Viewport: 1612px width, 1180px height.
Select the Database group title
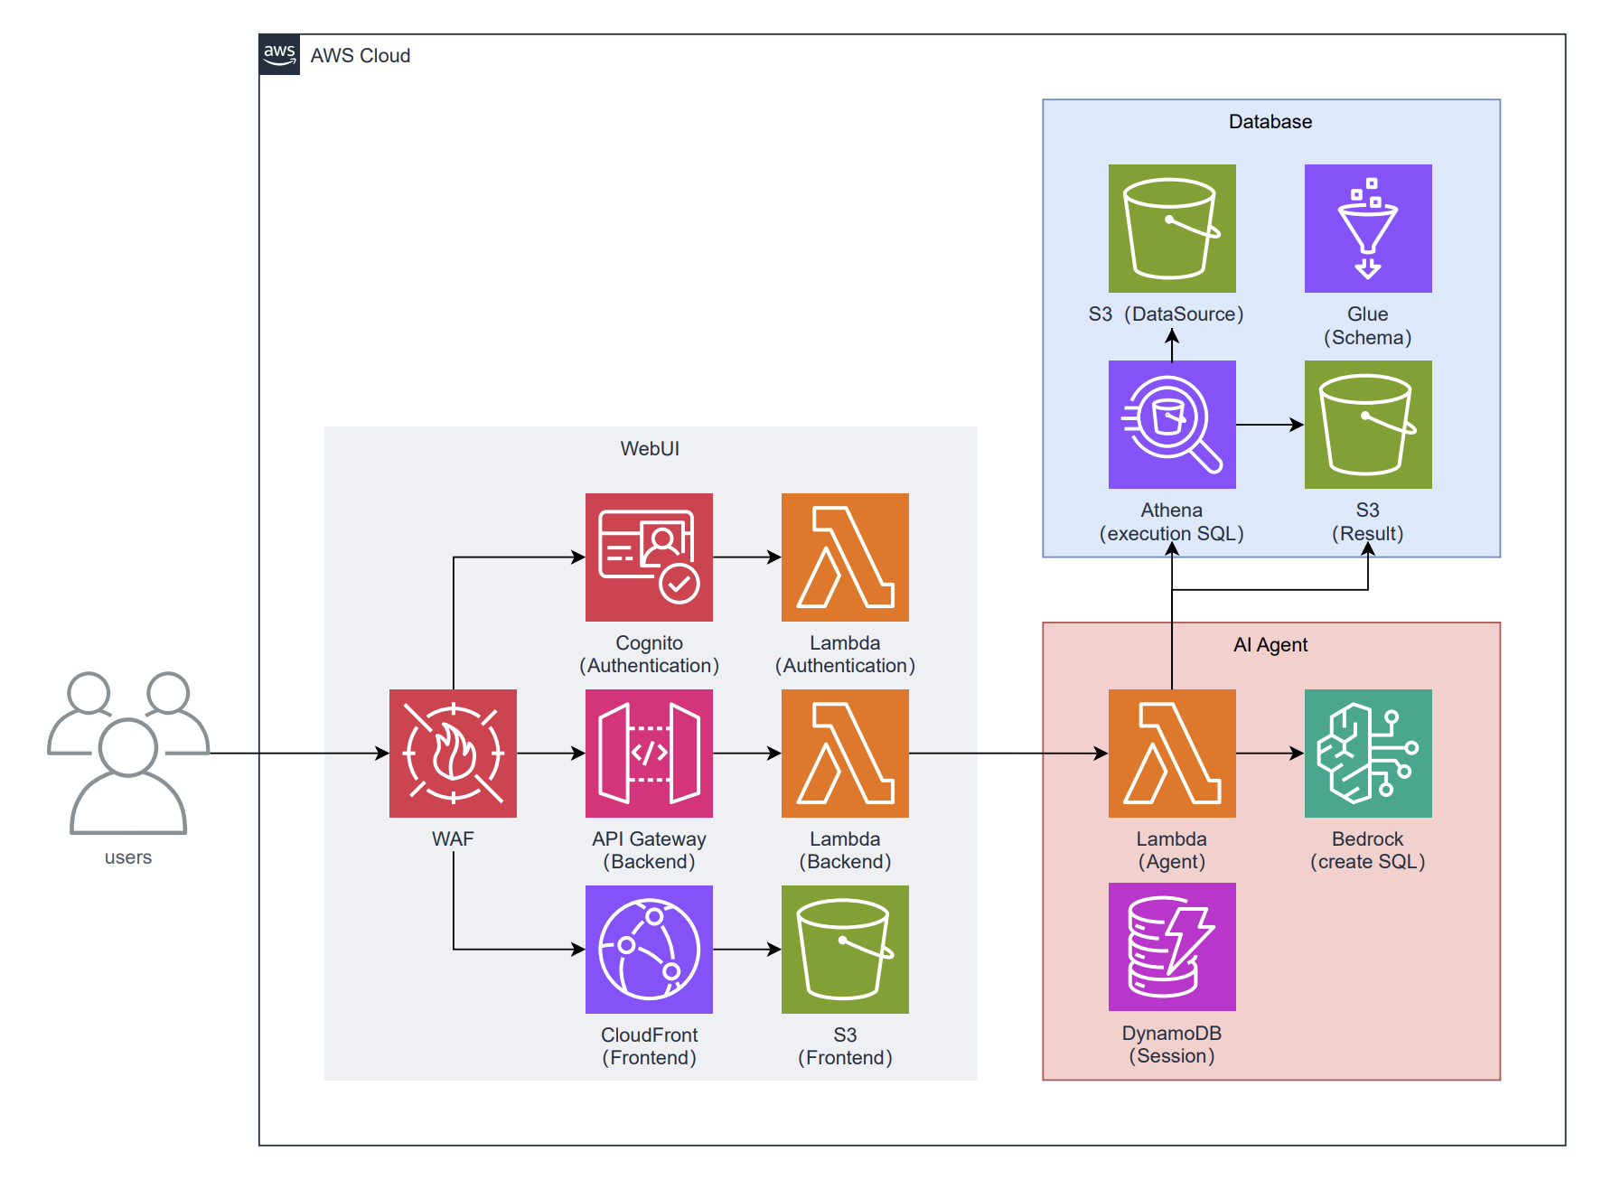(1270, 122)
